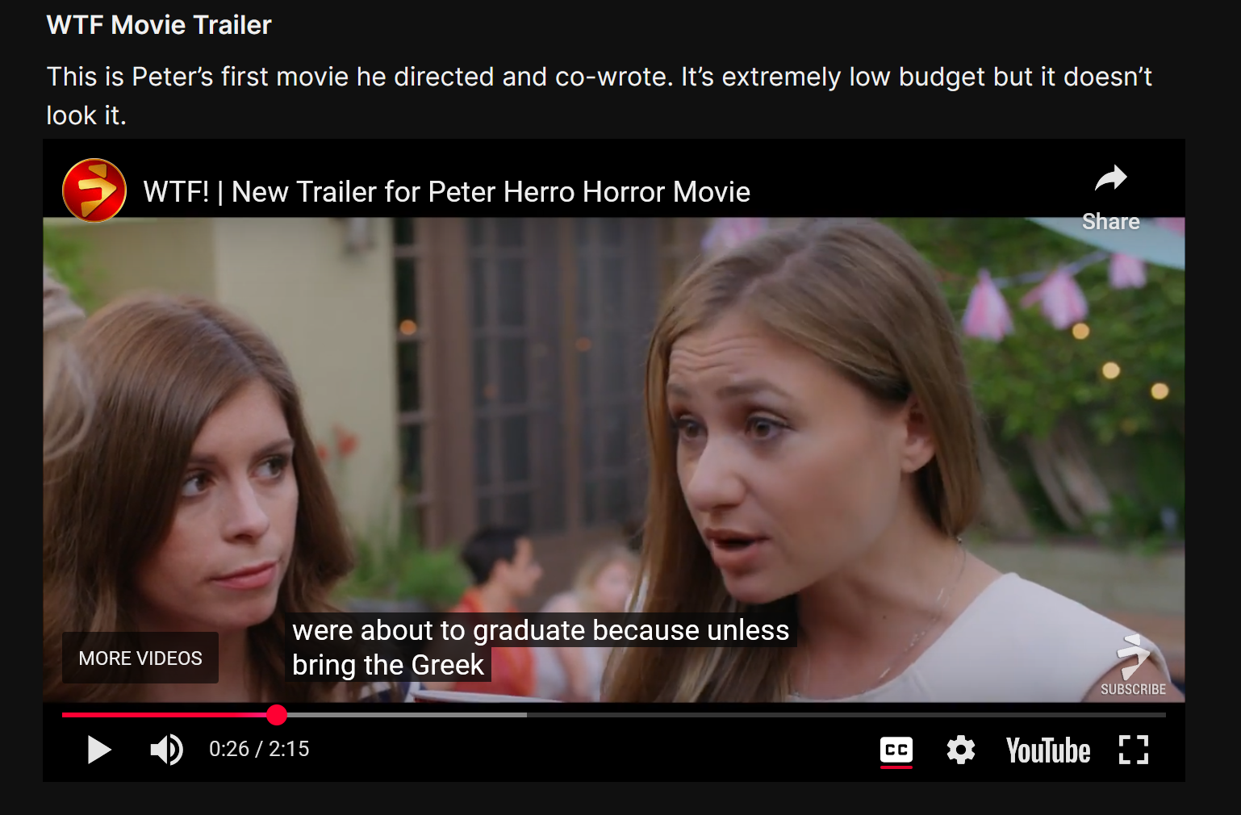Click the description about Peter's first movie
The width and height of the screenshot is (1241, 815).
[x=599, y=96]
